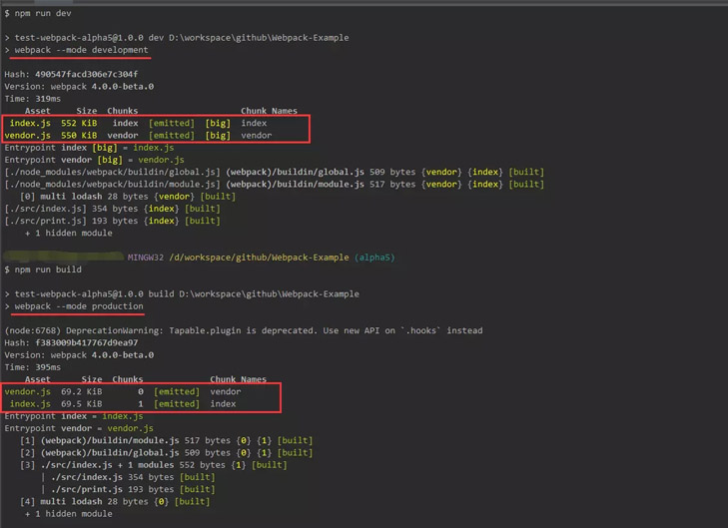Select the 'webpack --mode development' text
728x528 pixels.
81,50
